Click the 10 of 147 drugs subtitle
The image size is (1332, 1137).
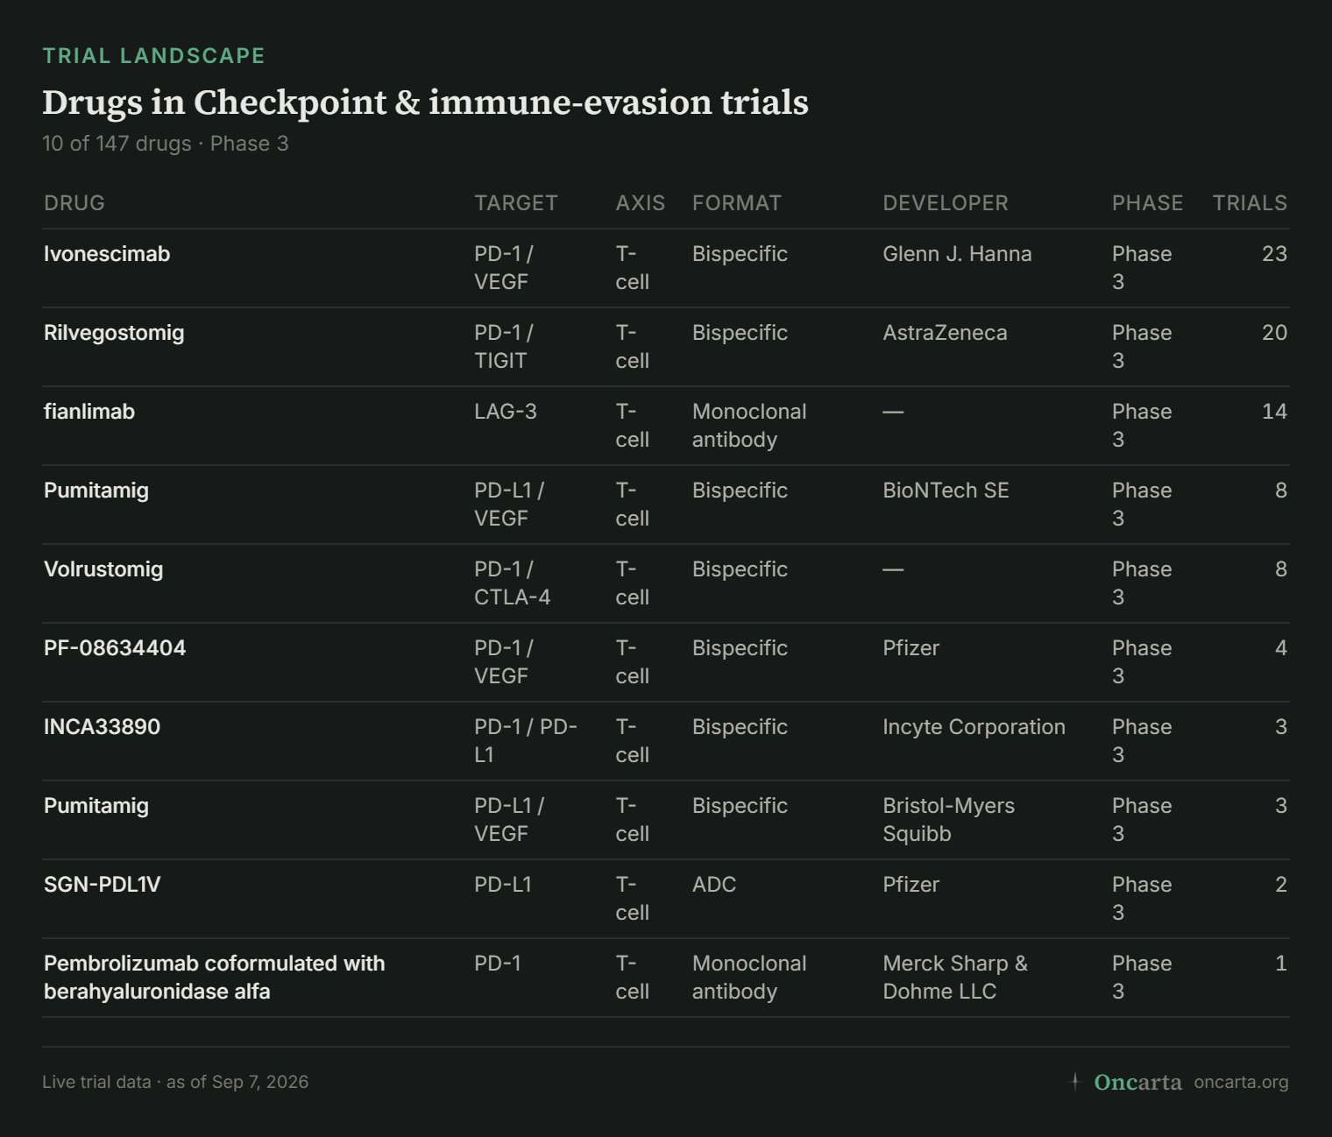[166, 144]
